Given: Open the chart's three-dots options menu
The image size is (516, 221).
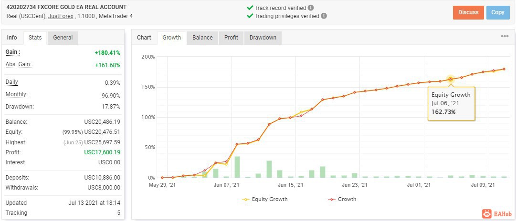Looking at the screenshot, I should click(505, 37).
